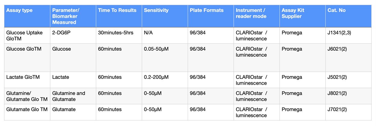
Task: Click the 'Glucose Uptake GloTM' cell
Action: [x=24, y=35]
